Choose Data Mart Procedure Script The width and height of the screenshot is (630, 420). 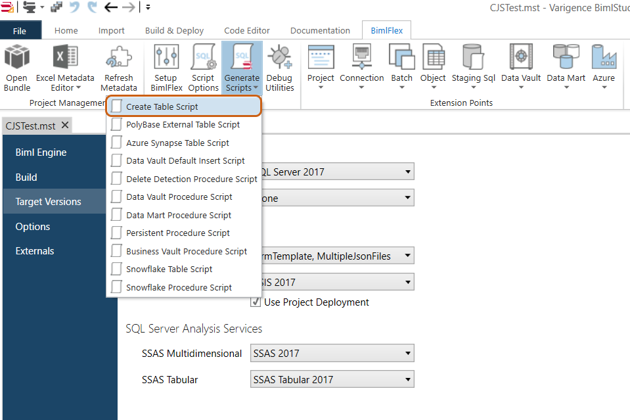(x=184, y=215)
